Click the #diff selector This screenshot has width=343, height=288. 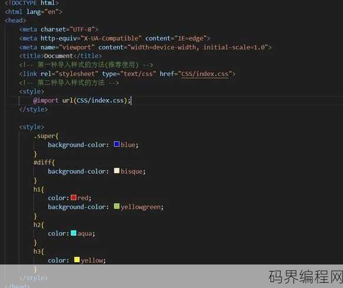click(x=42, y=163)
